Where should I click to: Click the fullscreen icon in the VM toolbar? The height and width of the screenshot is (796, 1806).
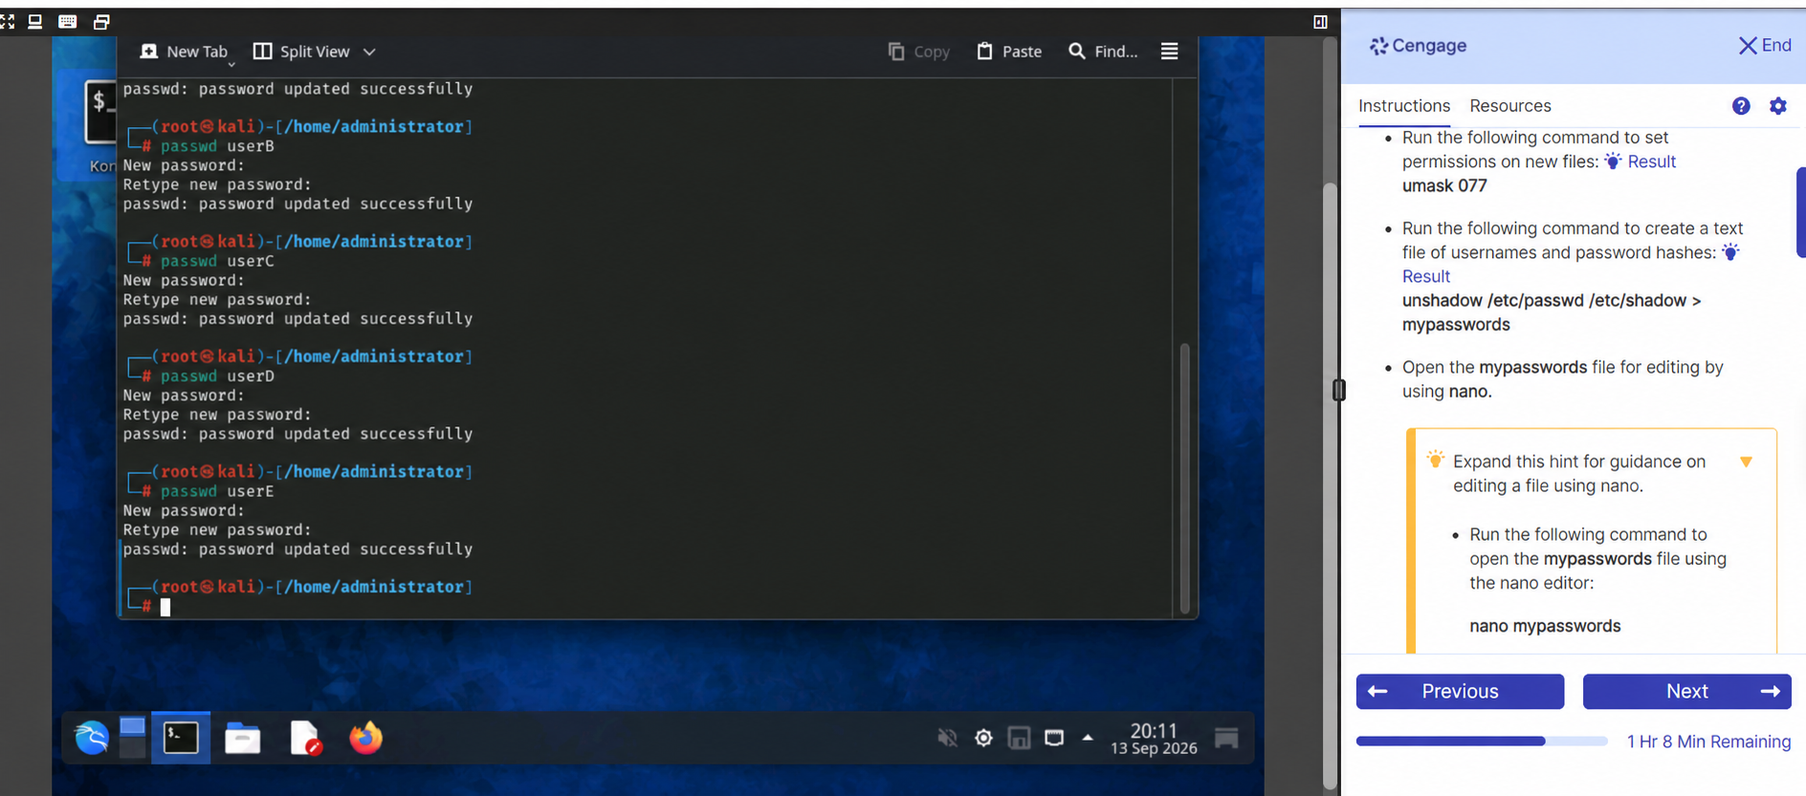[x=8, y=21]
